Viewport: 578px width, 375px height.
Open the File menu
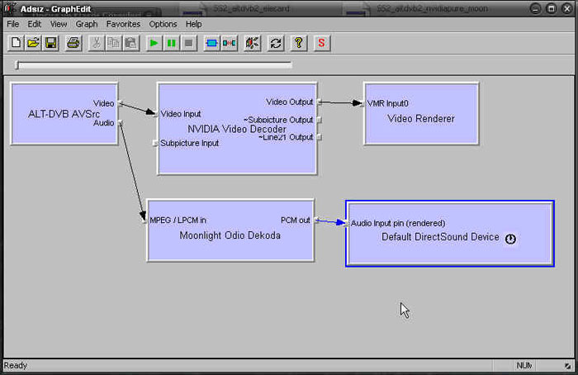point(13,24)
